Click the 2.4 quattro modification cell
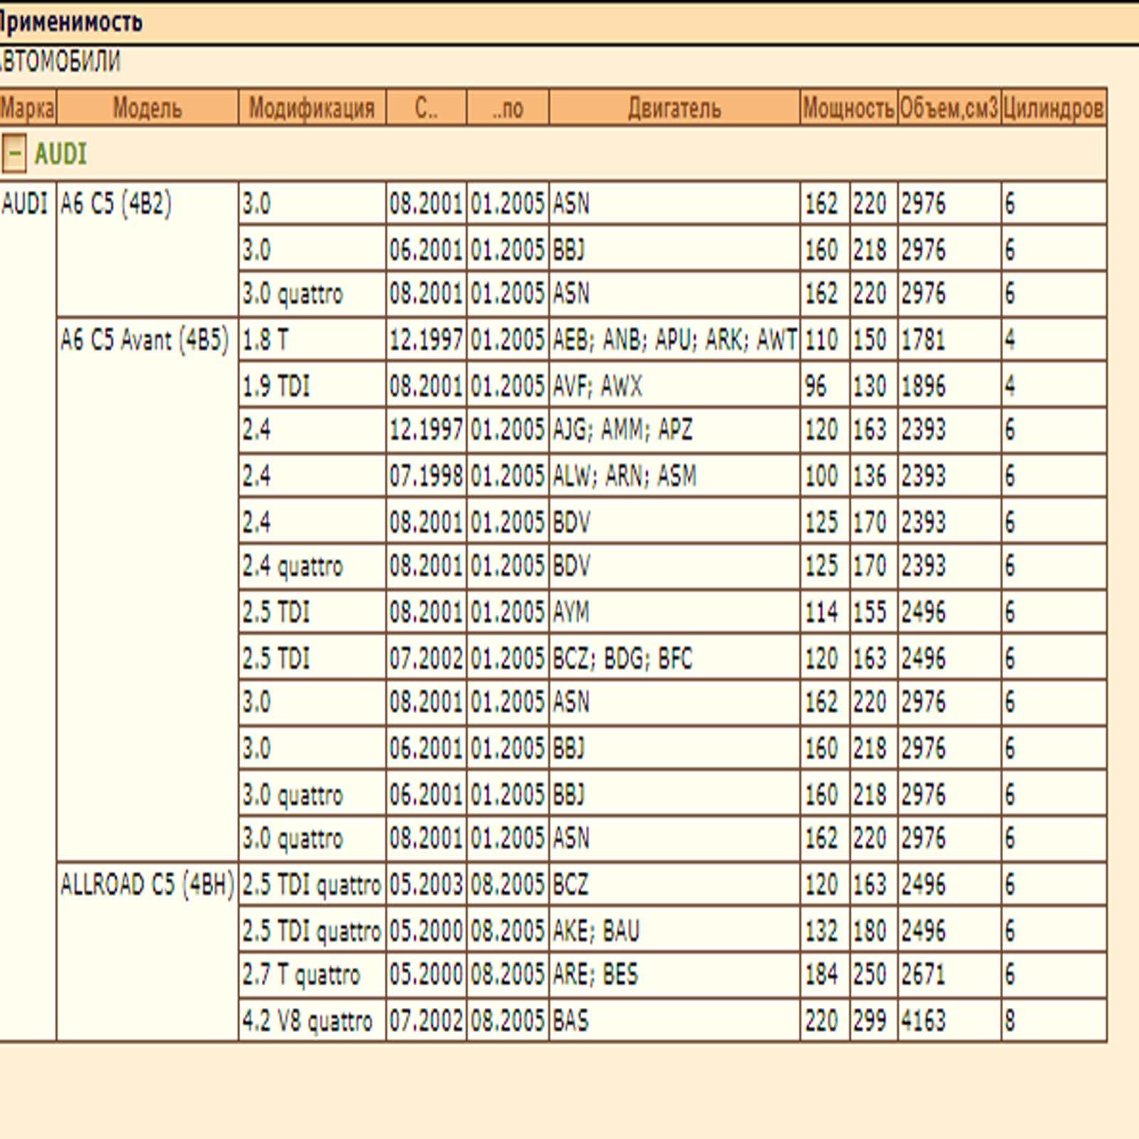Screen dimensions: 1139x1139 [312, 566]
